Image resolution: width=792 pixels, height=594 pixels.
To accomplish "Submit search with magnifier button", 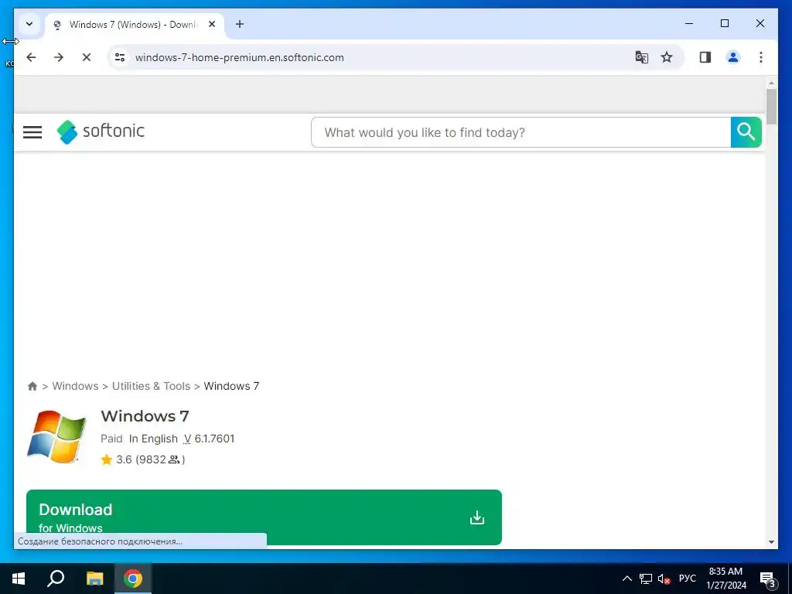I will pyautogui.click(x=746, y=132).
